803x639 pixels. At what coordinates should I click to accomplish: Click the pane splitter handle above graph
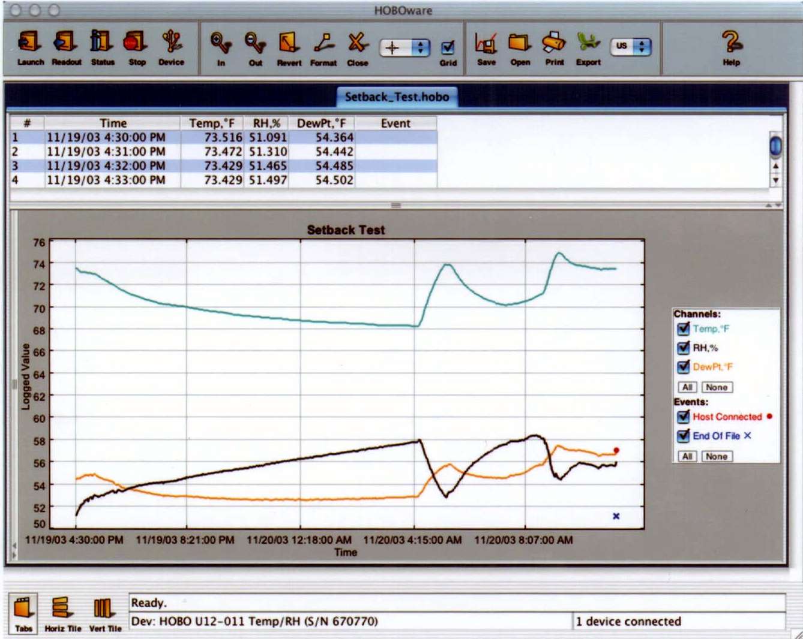(395, 206)
